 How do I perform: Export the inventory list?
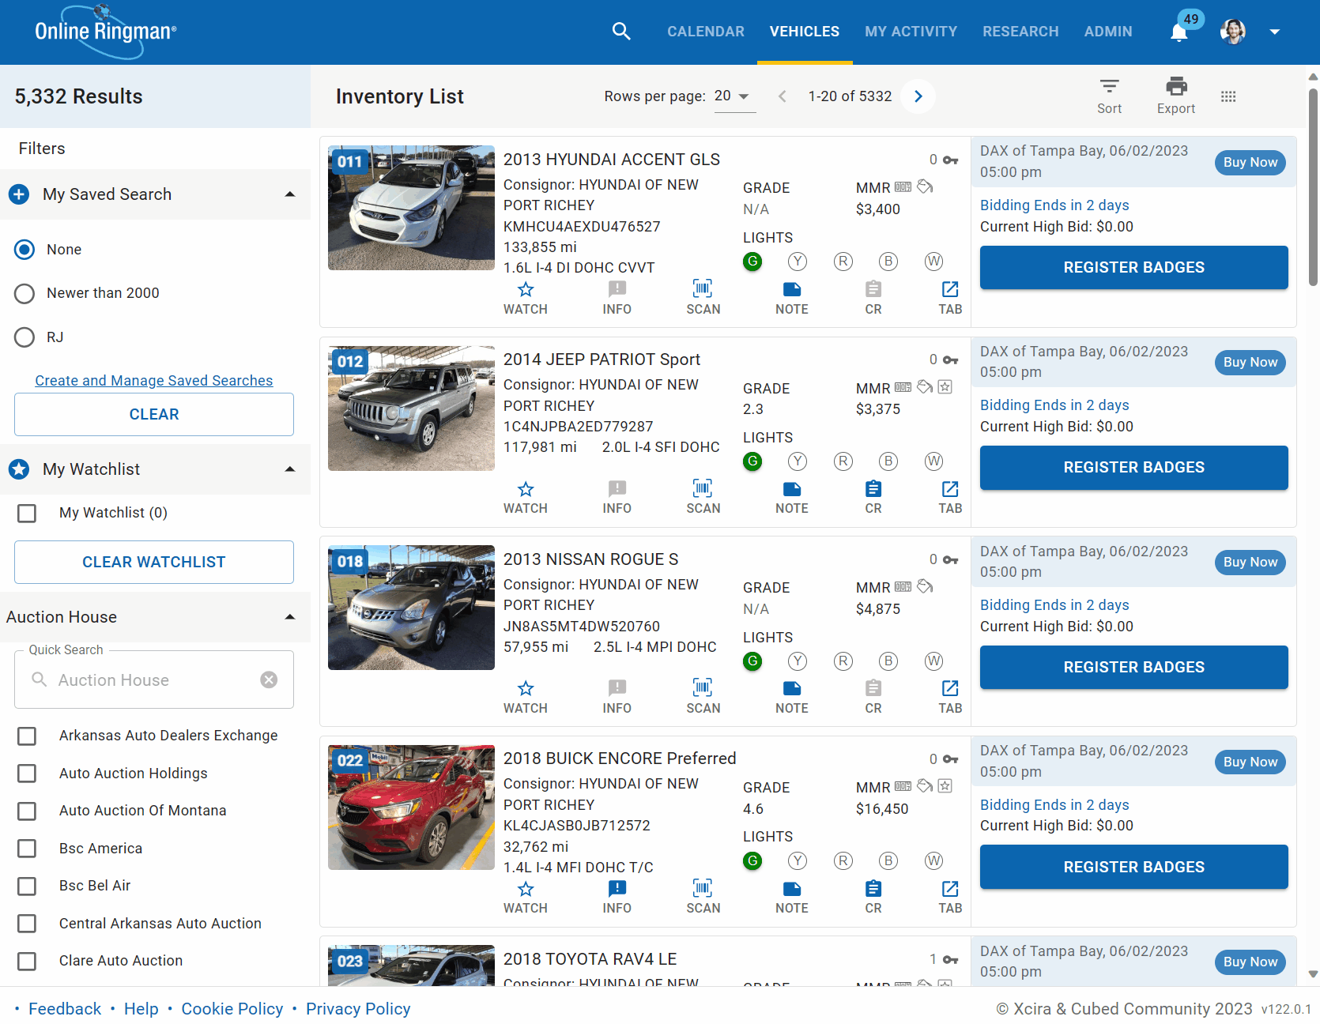1176,96
